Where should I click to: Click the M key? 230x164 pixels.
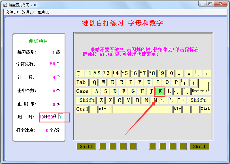click(x=156, y=100)
